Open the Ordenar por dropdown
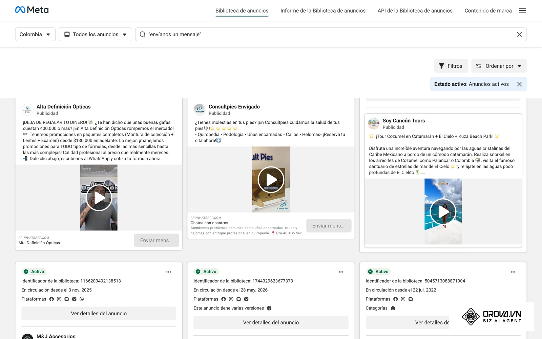This screenshot has width=542, height=339. coord(499,66)
